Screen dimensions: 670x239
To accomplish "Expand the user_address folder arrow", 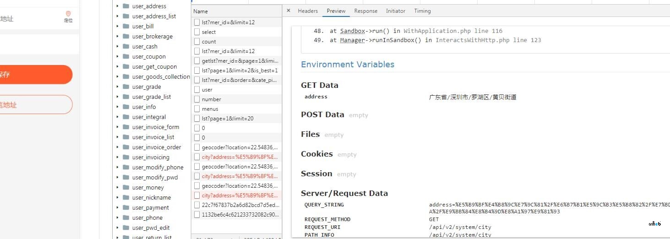I will click(117, 6).
